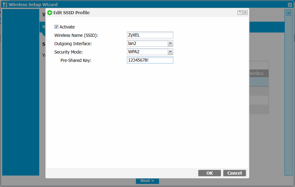
Task: Click the Wireless Setup Wizard tools icon
Action: [5, 5]
